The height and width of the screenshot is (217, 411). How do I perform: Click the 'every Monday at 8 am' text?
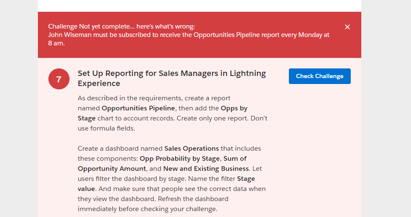click(295, 35)
